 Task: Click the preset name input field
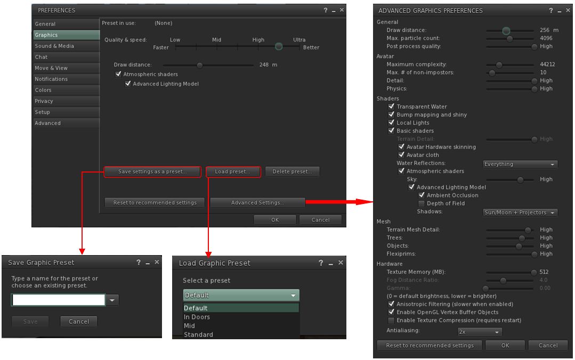tap(59, 300)
